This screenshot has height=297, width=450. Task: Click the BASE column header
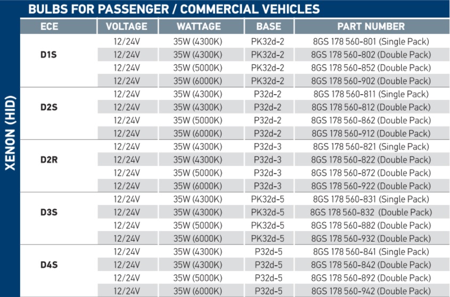[x=268, y=27]
